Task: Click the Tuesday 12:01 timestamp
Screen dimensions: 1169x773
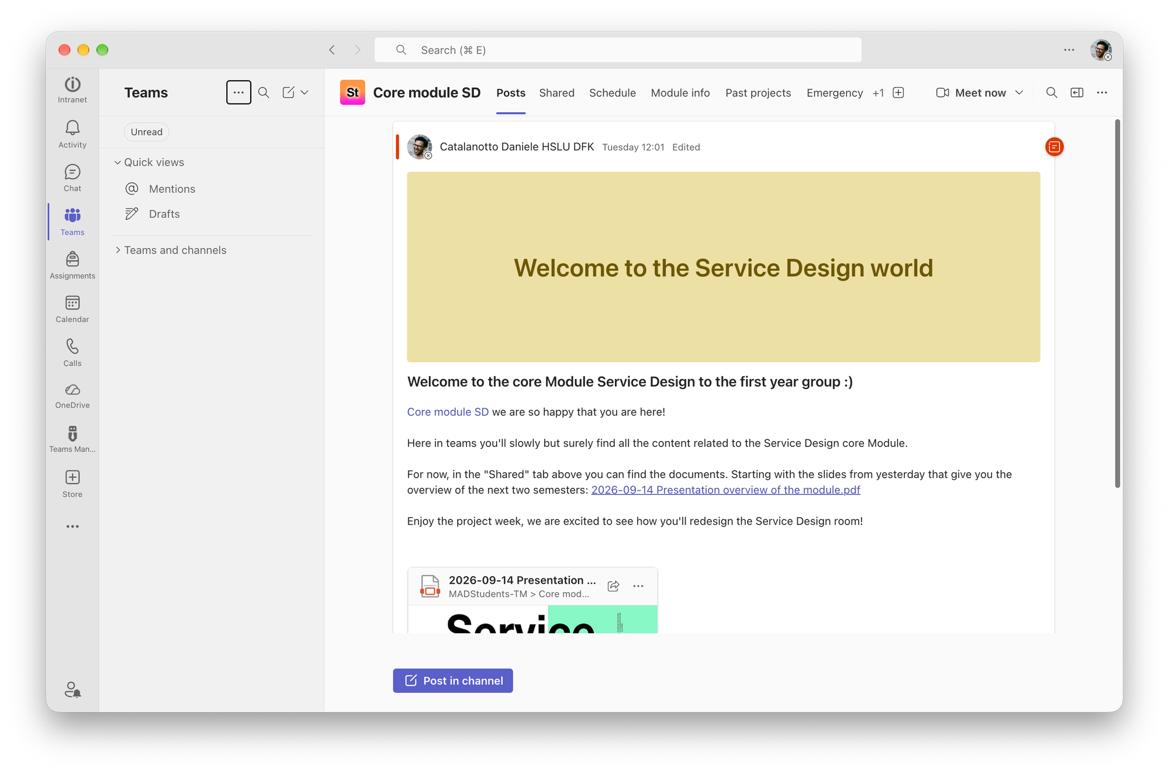Action: click(633, 147)
